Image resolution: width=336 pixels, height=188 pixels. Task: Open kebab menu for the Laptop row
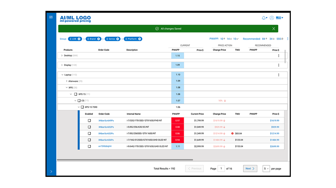[278, 75]
